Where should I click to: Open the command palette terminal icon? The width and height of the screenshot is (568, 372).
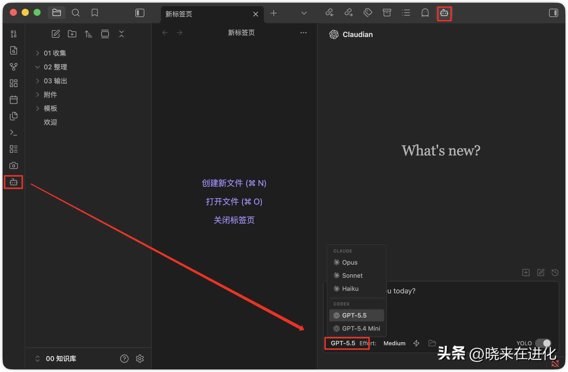[14, 133]
